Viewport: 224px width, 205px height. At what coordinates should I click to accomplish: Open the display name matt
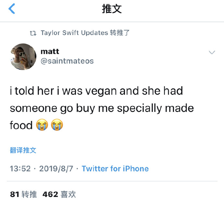tap(50, 51)
